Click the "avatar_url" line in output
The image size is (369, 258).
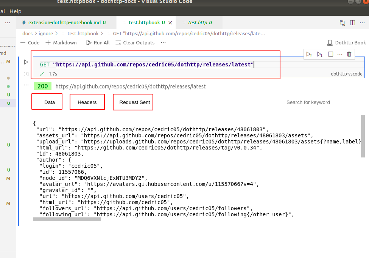pos(149,184)
